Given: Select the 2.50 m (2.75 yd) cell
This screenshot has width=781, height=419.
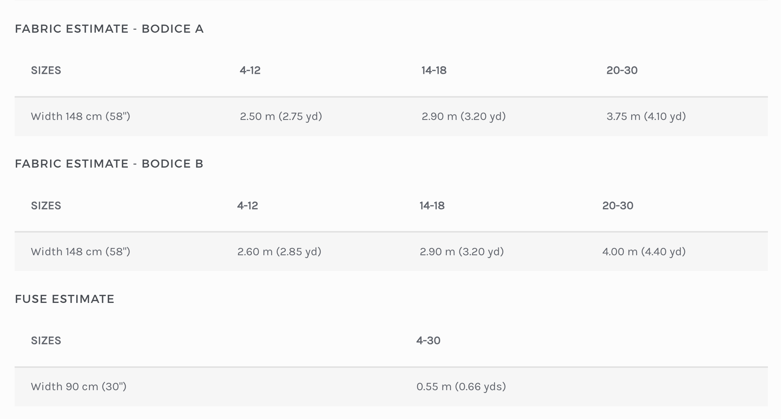Looking at the screenshot, I should point(281,116).
